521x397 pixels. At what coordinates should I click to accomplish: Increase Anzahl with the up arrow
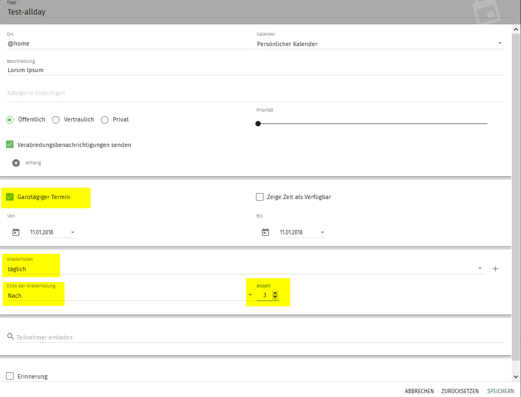pos(275,293)
